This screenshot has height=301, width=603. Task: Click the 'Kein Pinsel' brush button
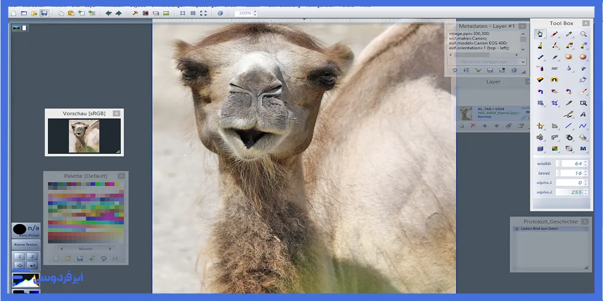(26, 230)
